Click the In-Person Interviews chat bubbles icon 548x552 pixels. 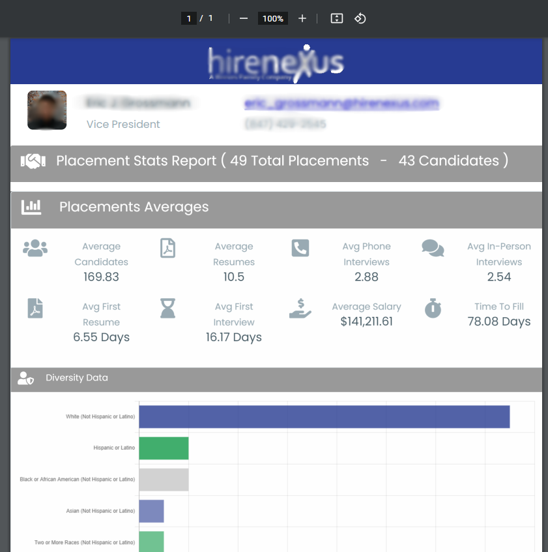click(433, 248)
